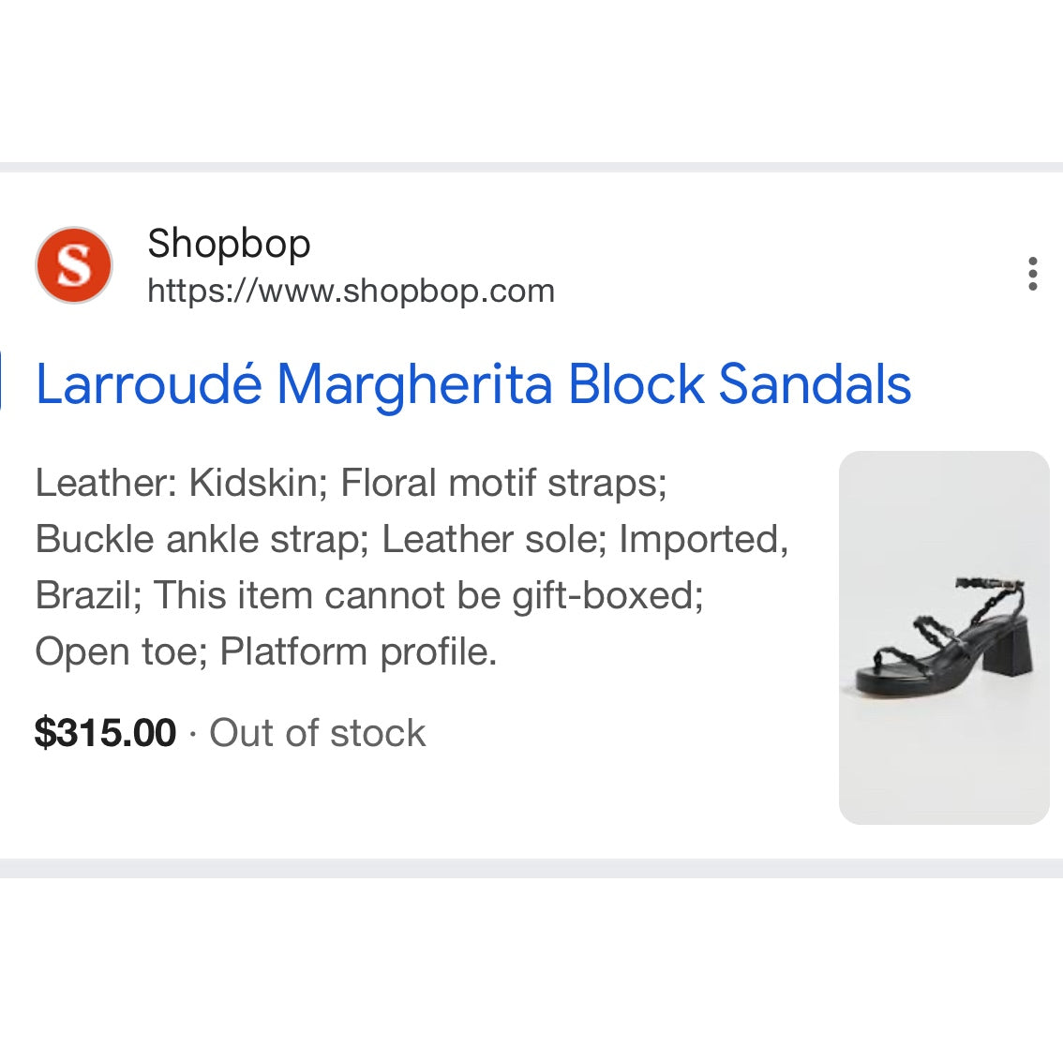Click the "Shopbop" site name
Image resolution: width=1063 pixels, height=1062 pixels.
coord(229,244)
